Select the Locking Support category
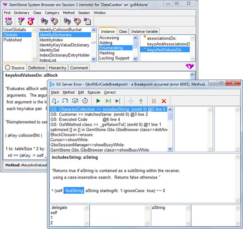Screen dimensions: 243x229 tap(116, 58)
